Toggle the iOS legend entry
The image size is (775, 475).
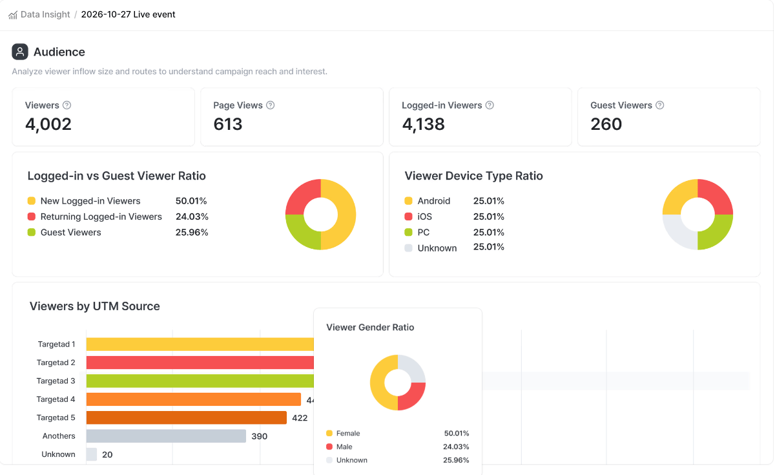tap(424, 216)
